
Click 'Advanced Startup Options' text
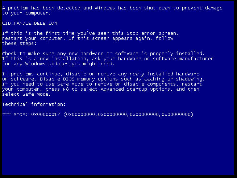[136, 89]
